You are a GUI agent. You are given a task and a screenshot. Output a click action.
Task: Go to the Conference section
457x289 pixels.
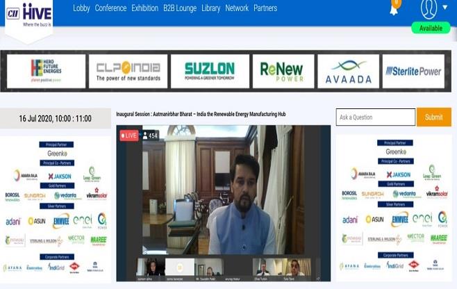coord(110,8)
